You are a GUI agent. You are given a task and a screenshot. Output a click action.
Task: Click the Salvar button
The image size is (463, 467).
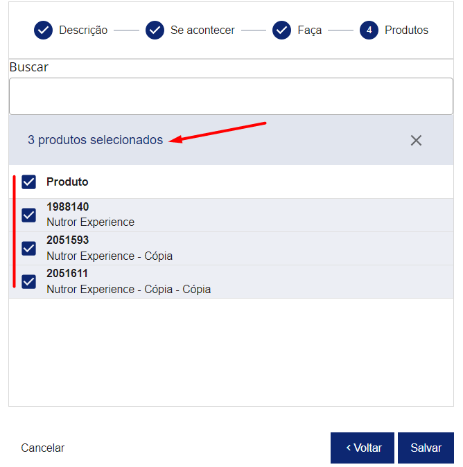pos(426,448)
